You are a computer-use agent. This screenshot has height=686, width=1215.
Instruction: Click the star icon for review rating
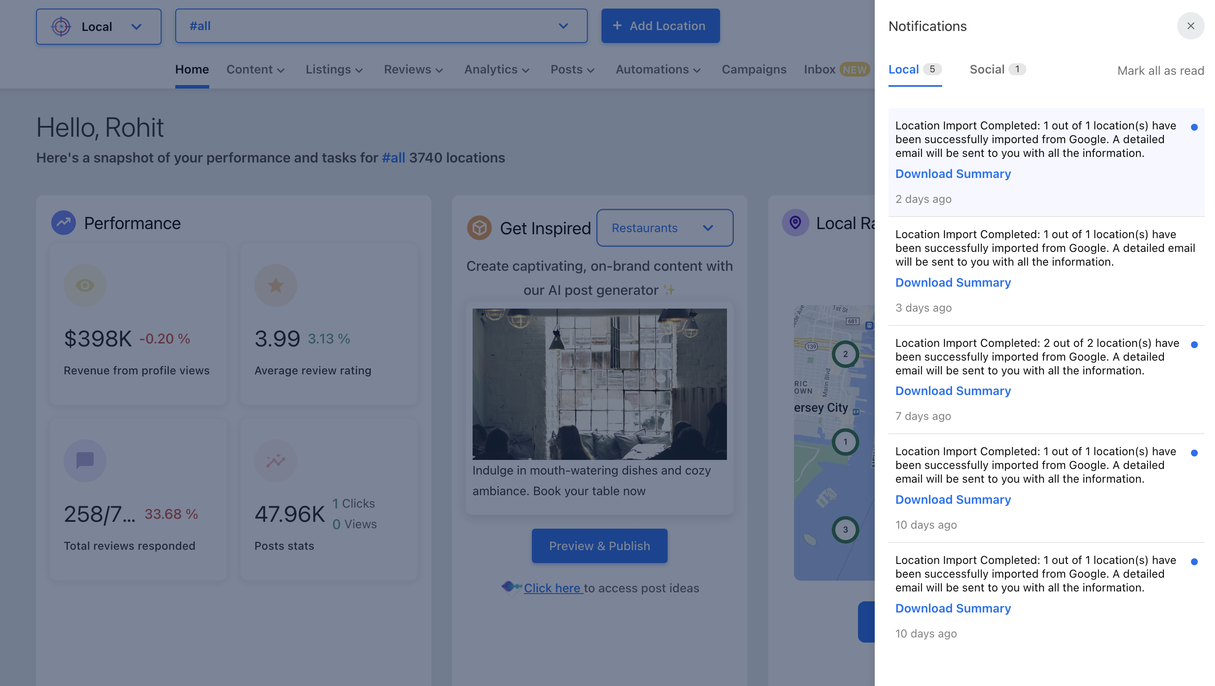pos(275,285)
